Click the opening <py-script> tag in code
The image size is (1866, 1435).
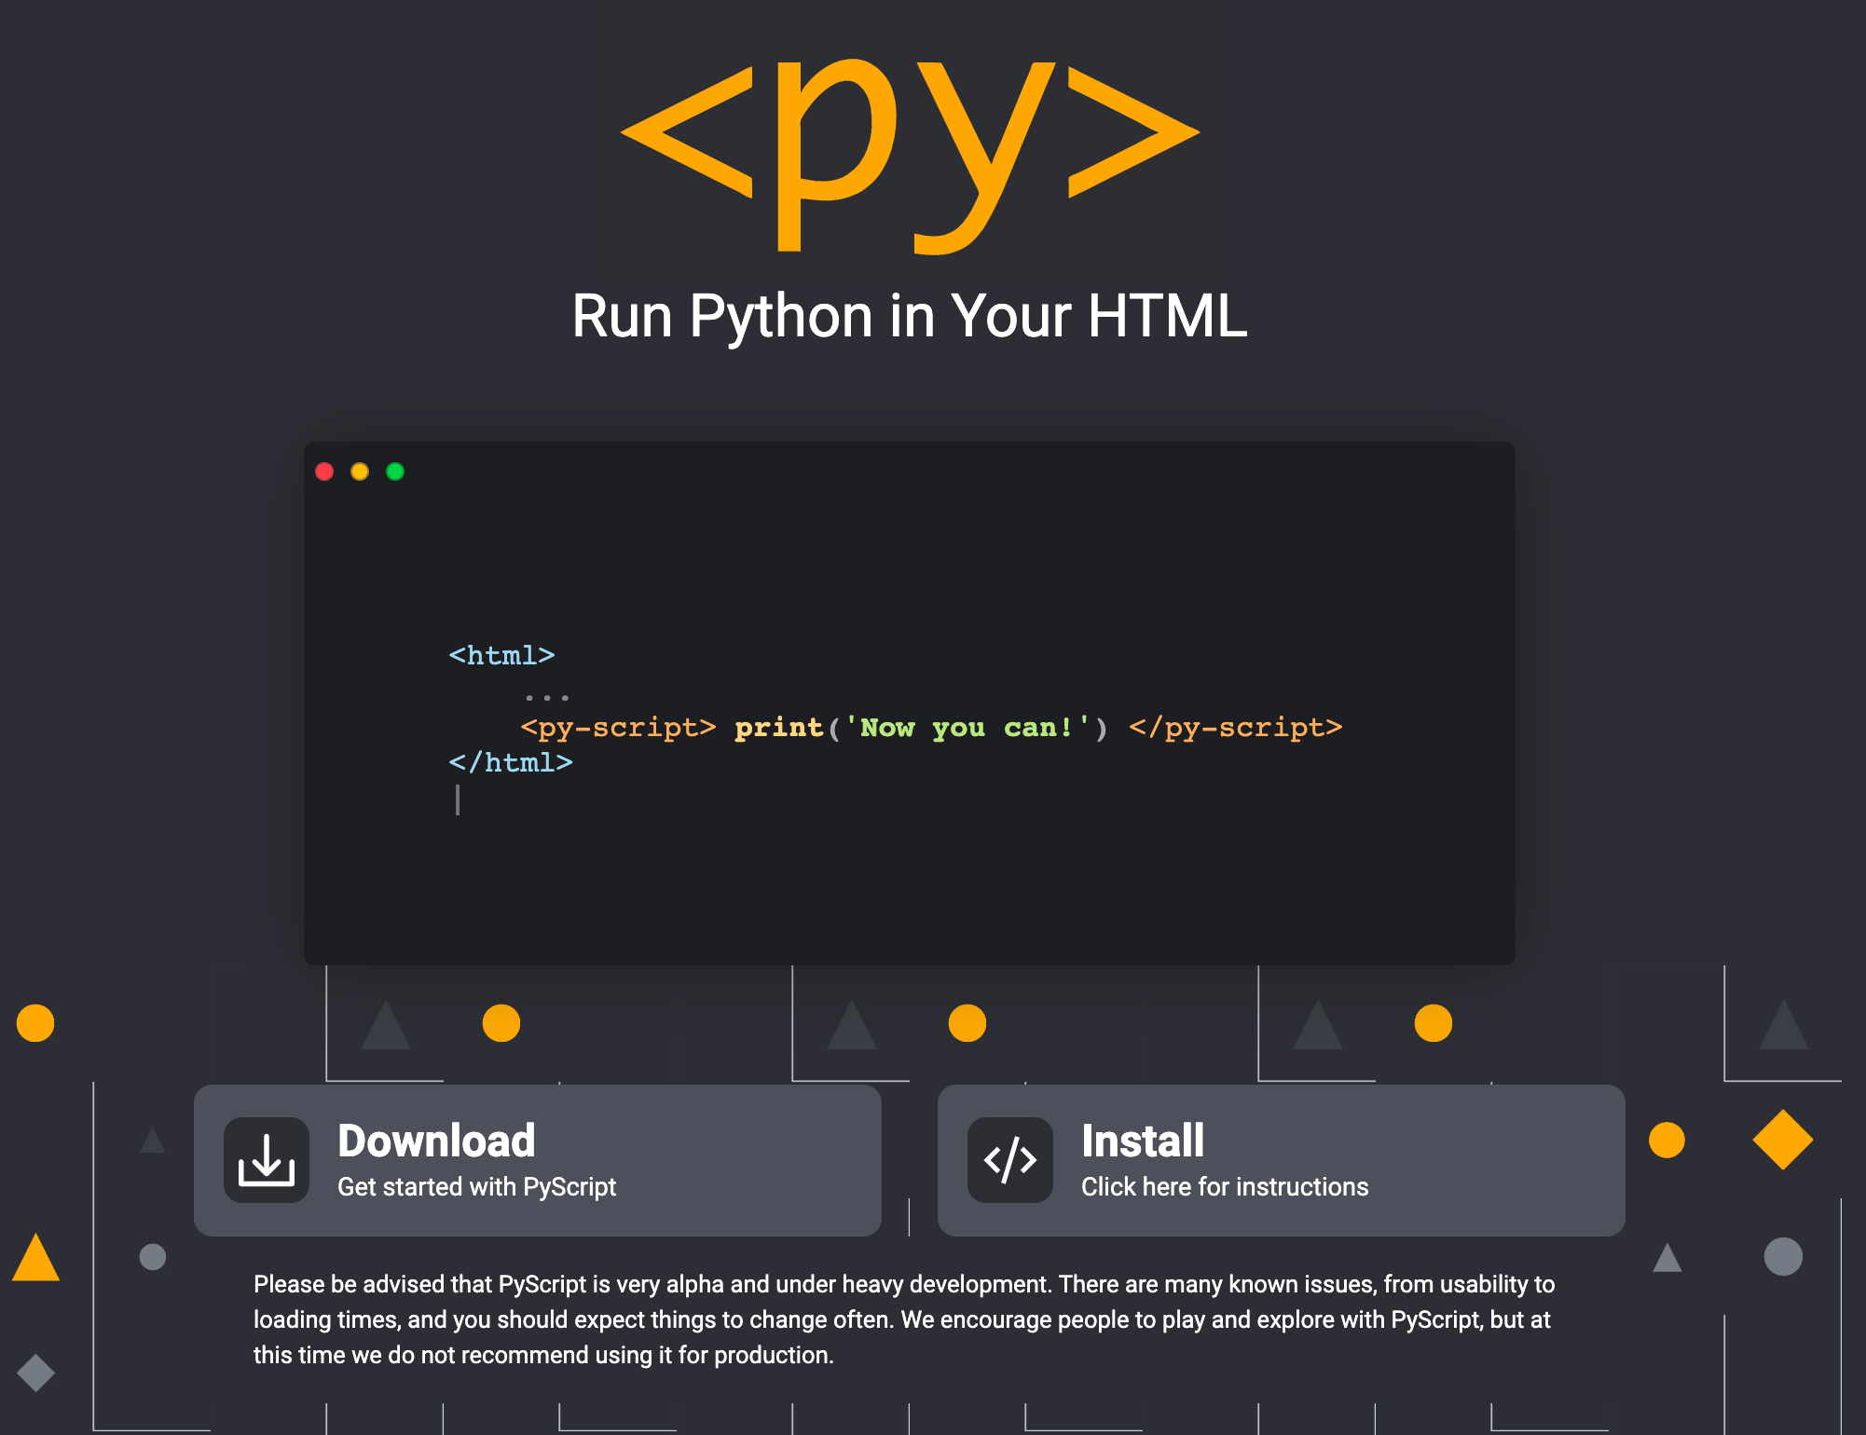pos(618,727)
